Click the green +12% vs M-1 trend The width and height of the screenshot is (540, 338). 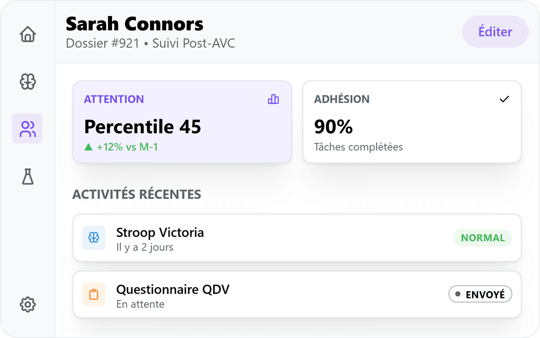coord(121,147)
